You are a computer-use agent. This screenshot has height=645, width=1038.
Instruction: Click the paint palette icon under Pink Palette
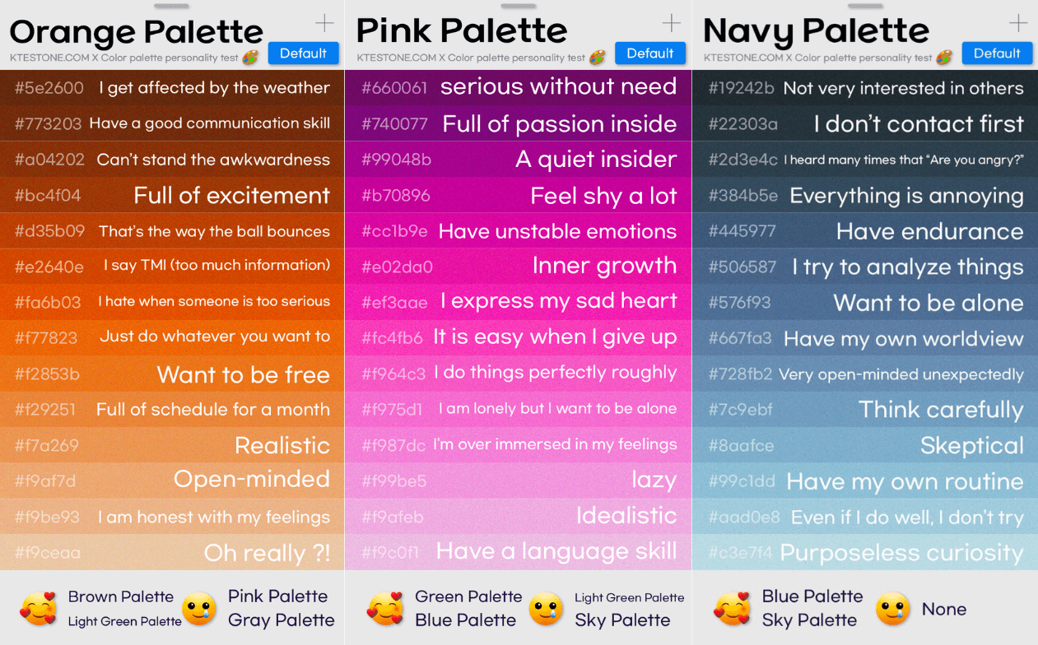pos(598,58)
